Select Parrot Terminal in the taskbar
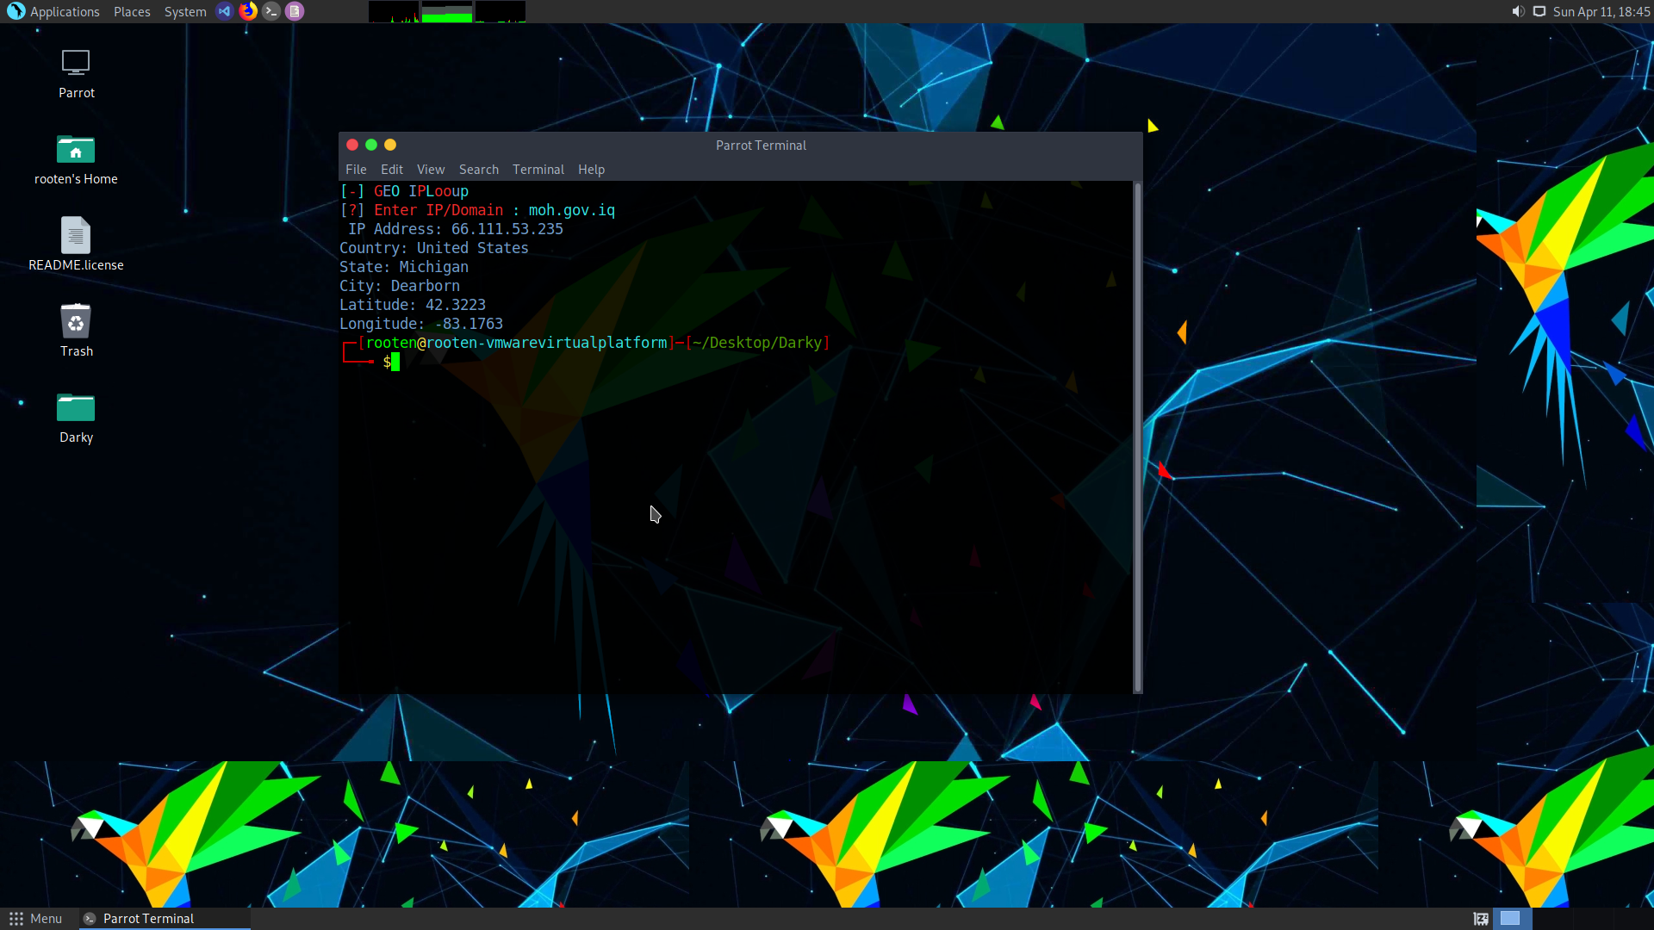This screenshot has width=1654, height=930. [165, 919]
